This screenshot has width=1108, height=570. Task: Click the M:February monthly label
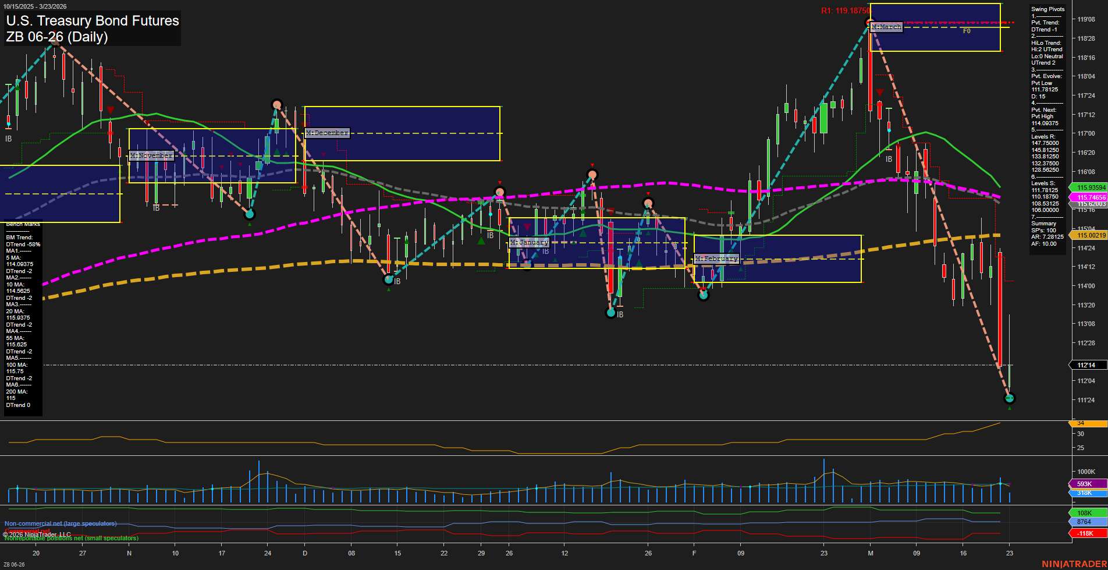coord(716,258)
